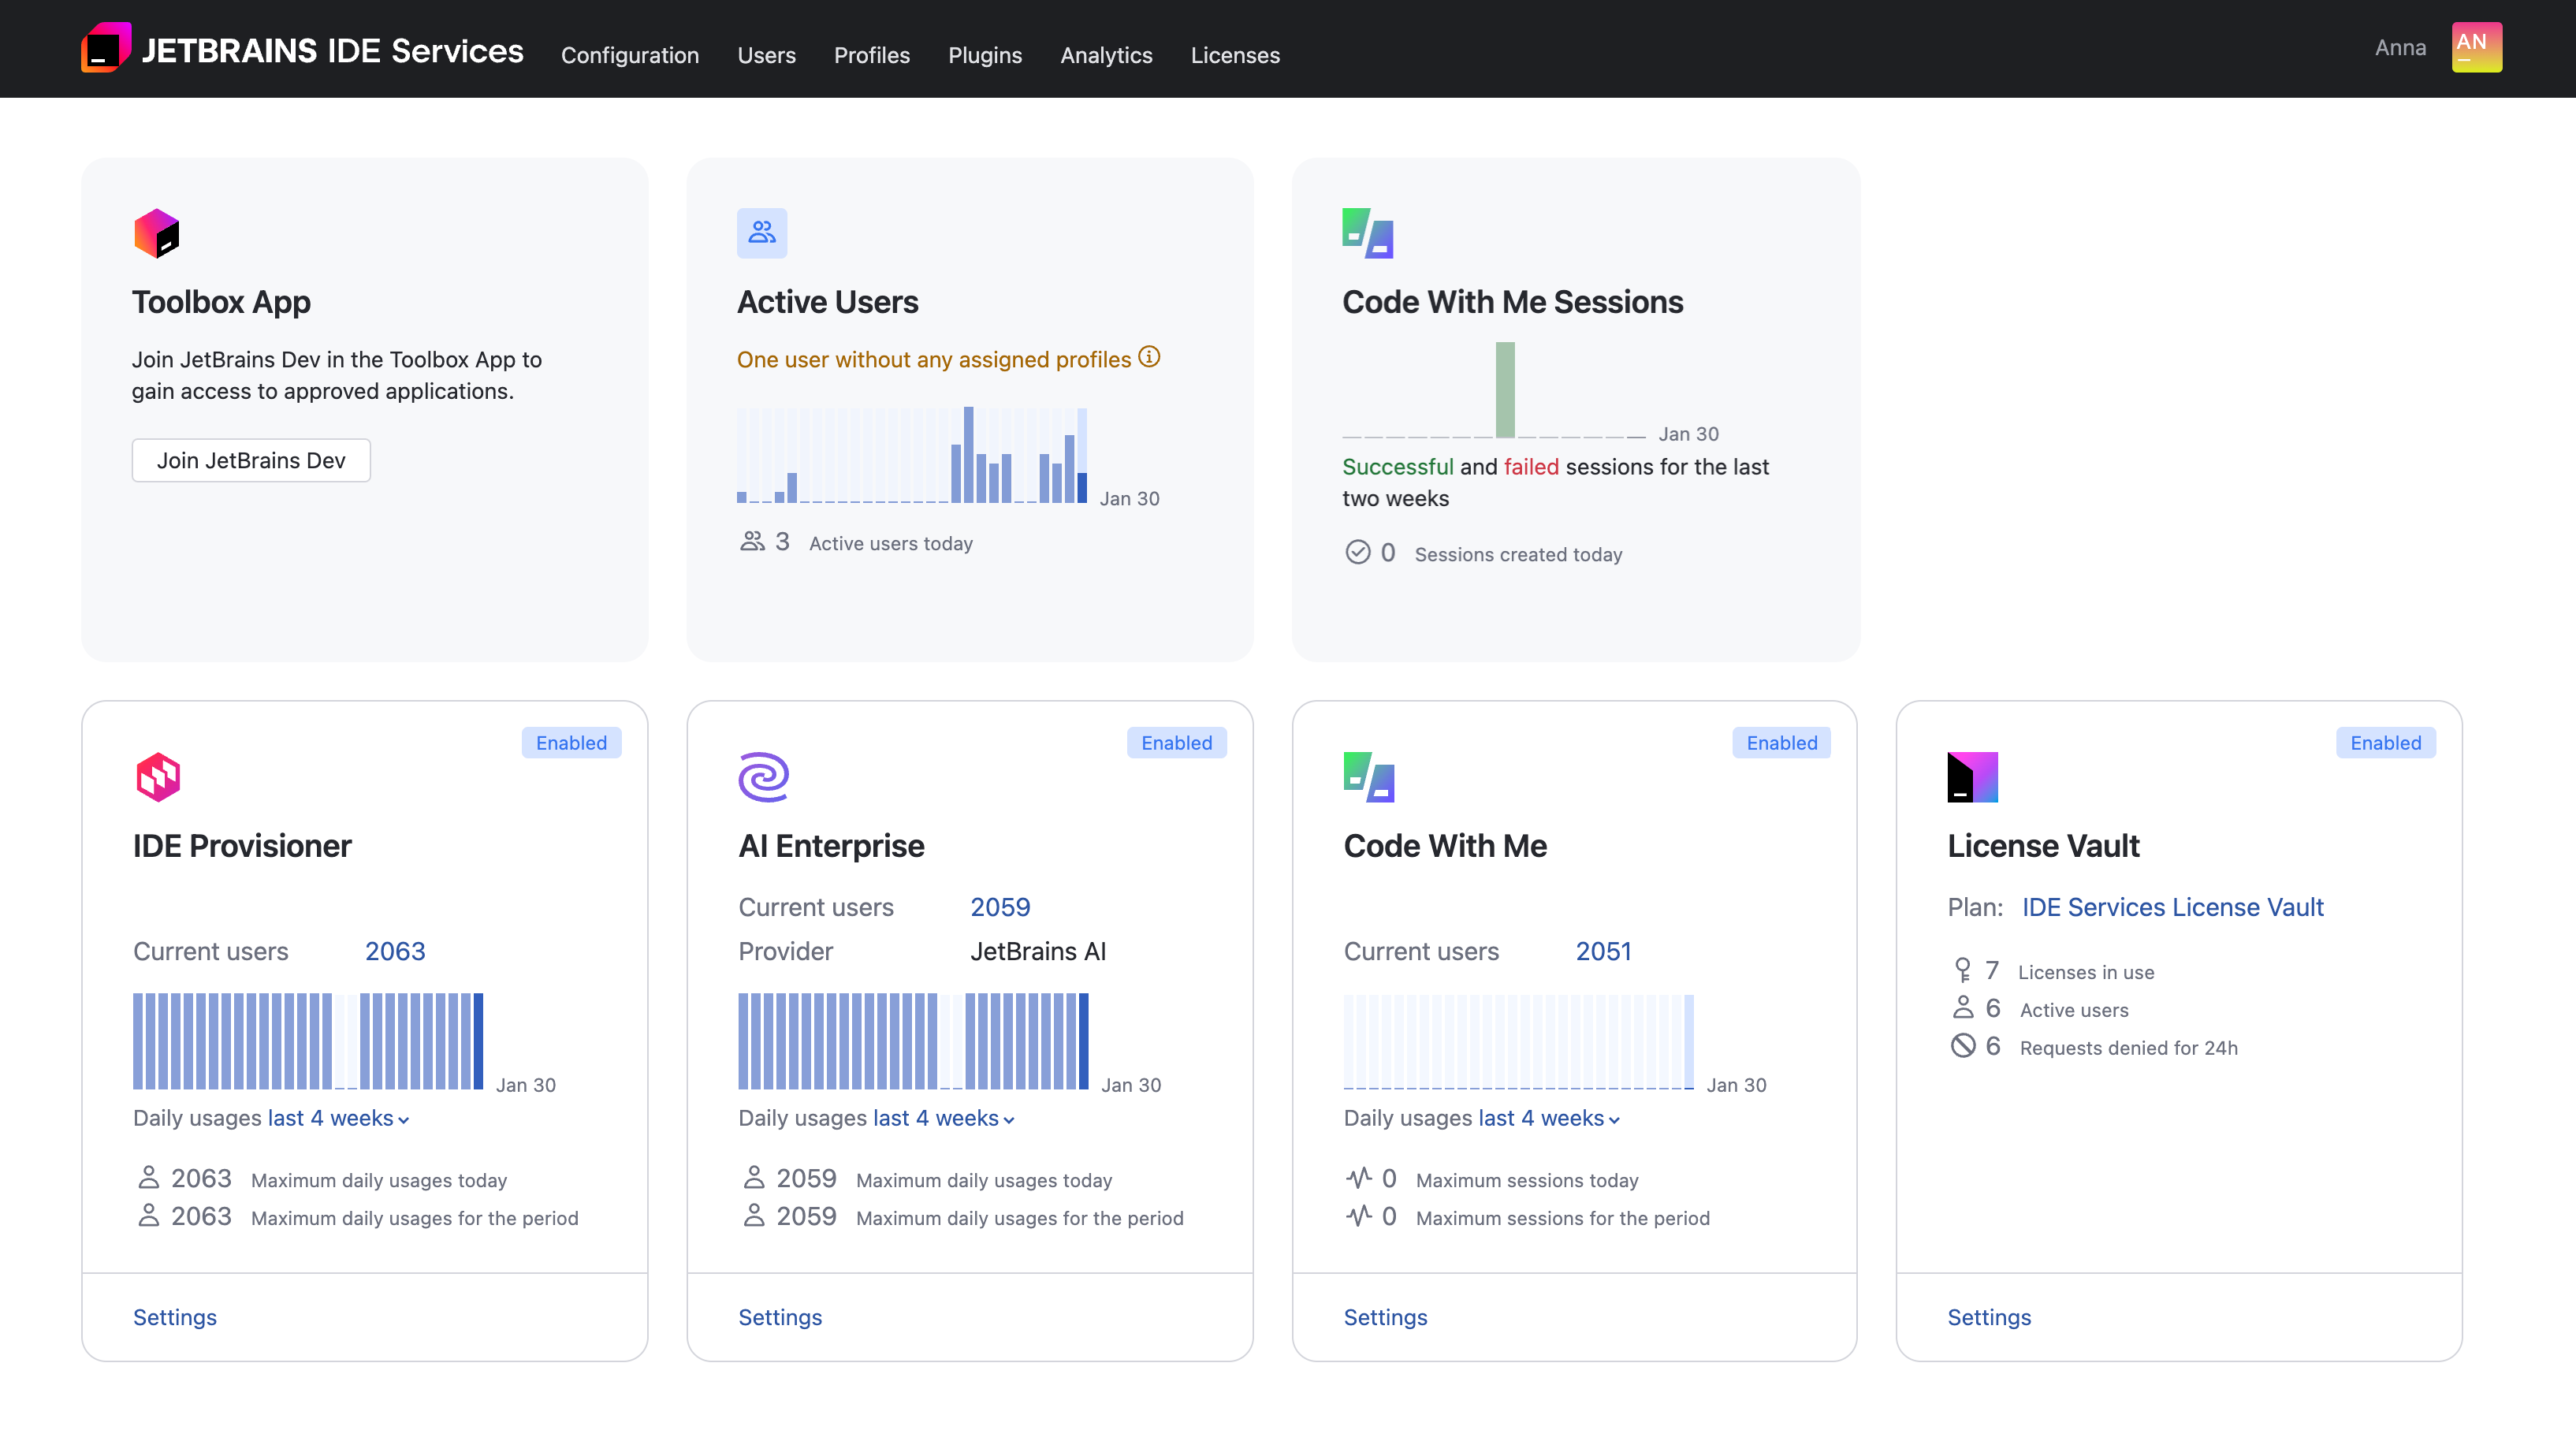This screenshot has width=2576, height=1430.
Task: Select the Code With Me card icon
Action: click(1368, 776)
